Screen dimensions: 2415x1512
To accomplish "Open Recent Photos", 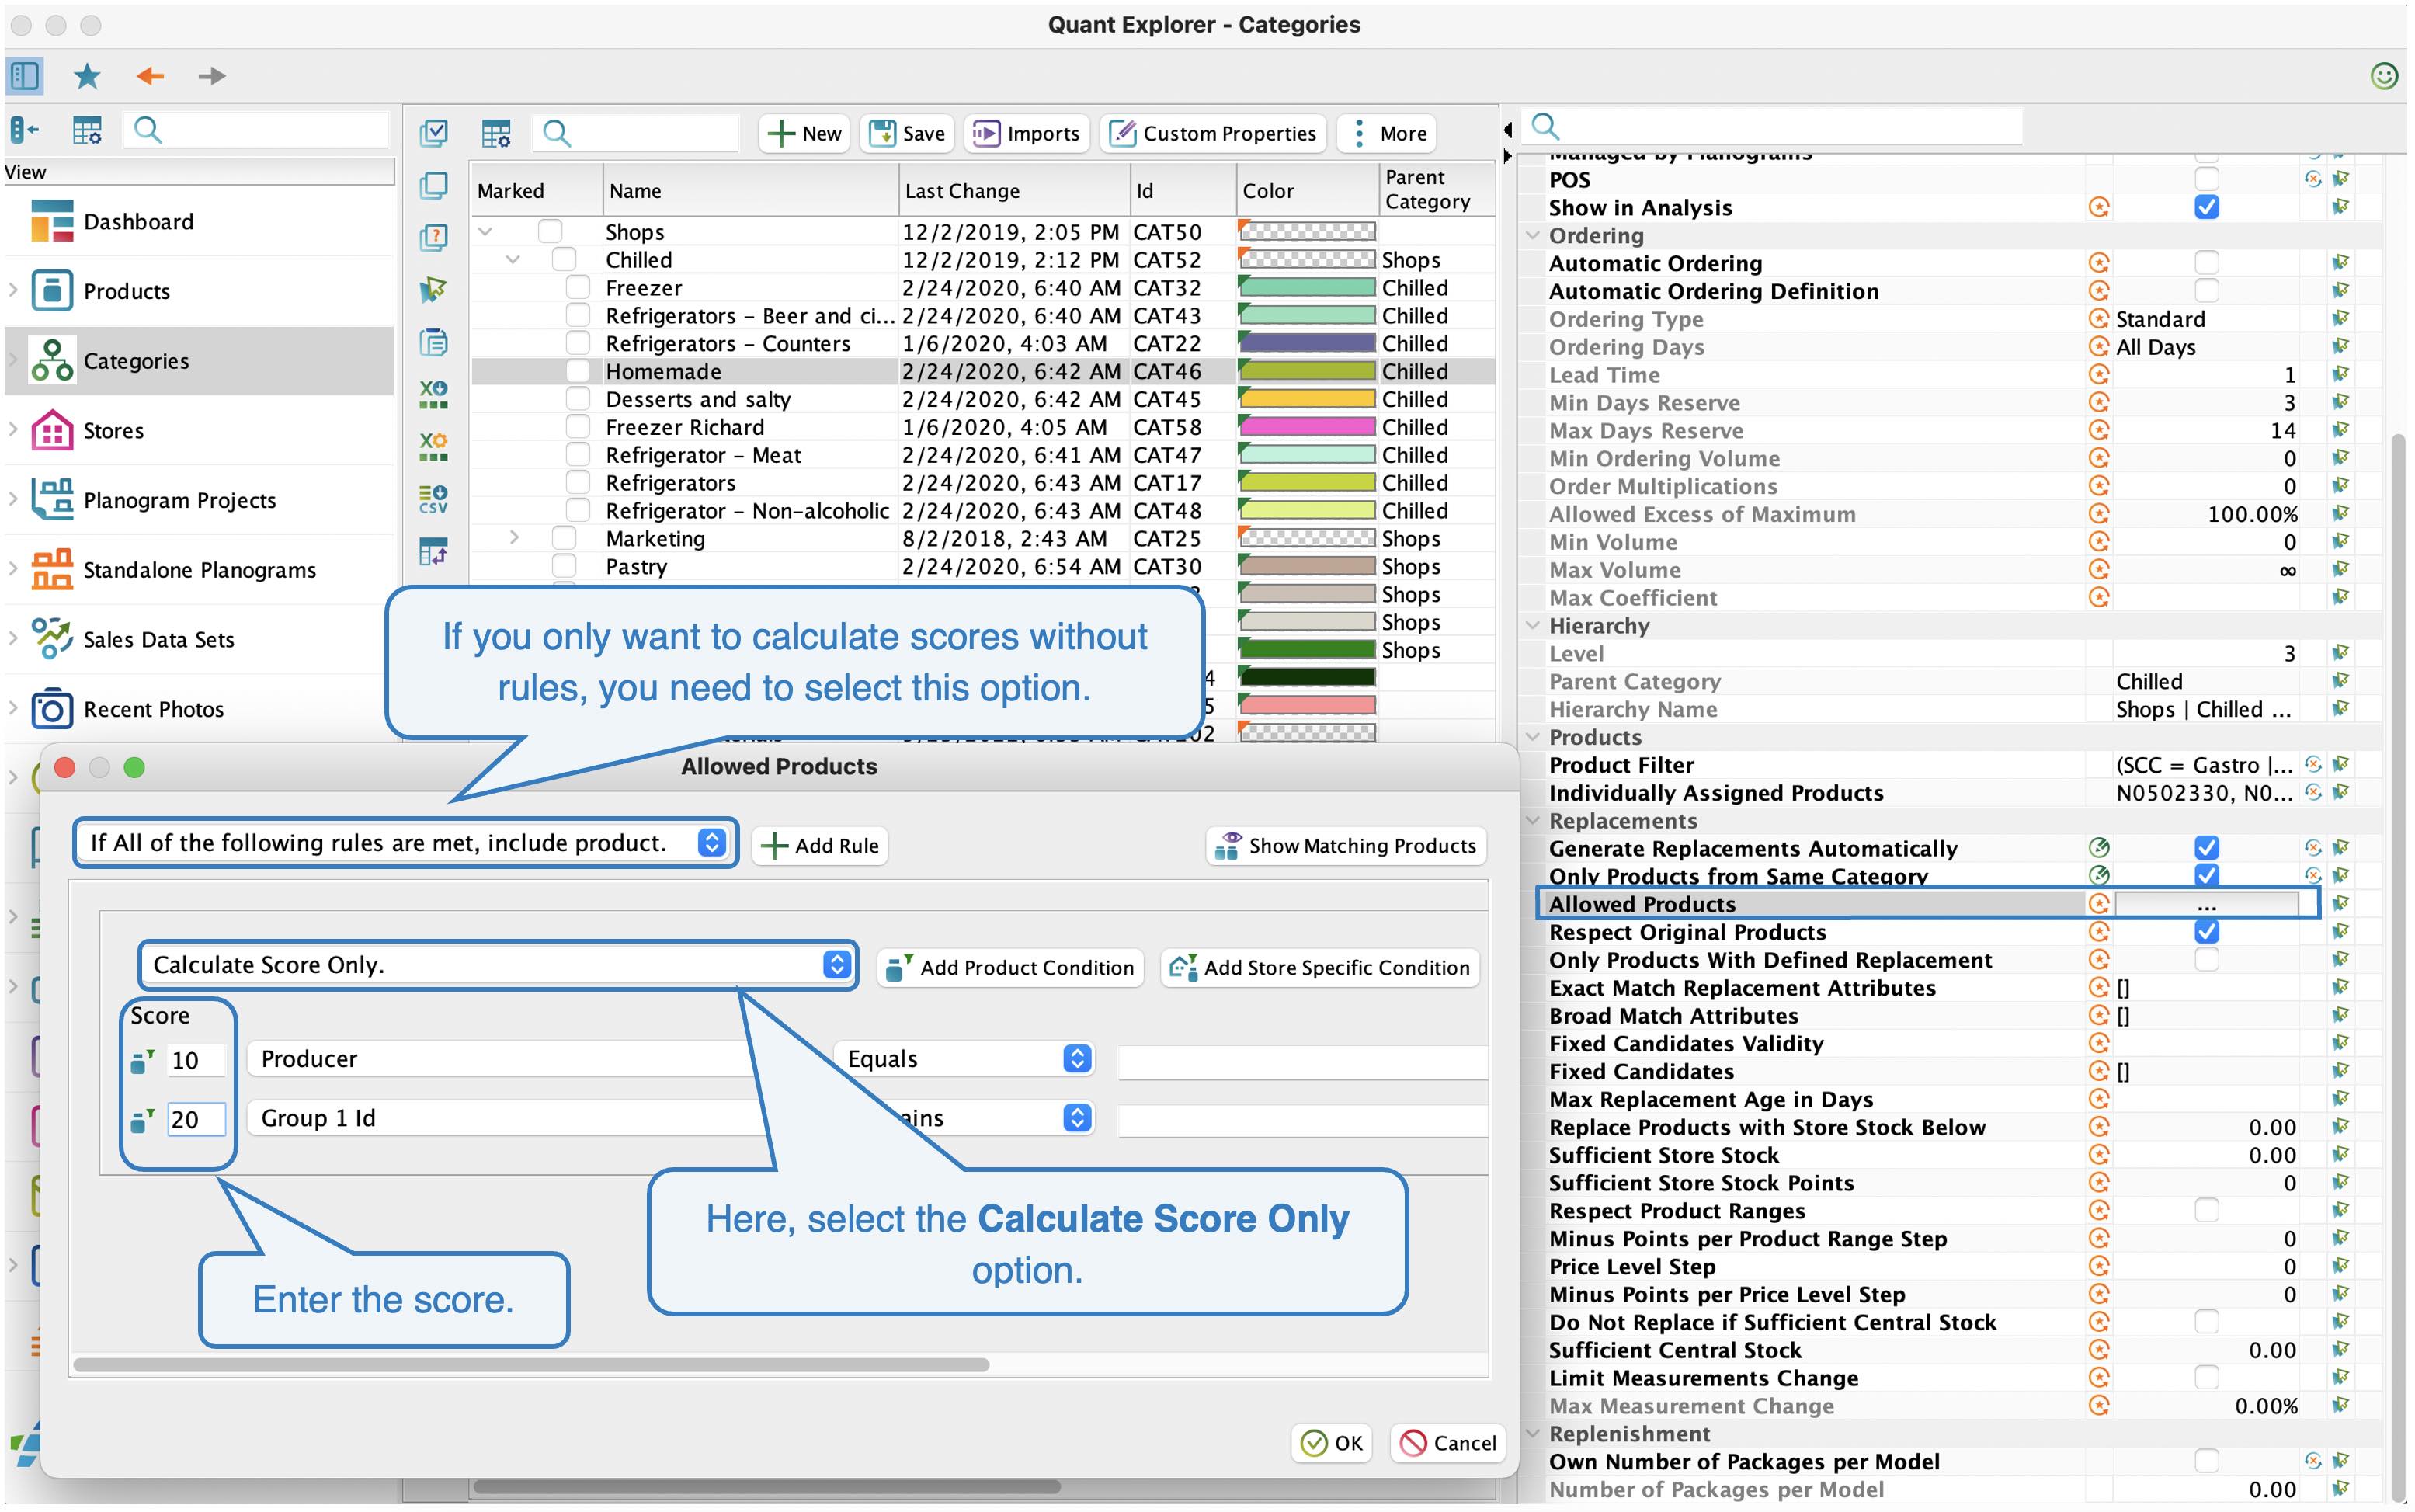I will (199, 709).
